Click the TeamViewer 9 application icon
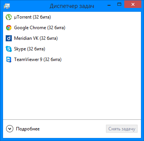The height and width of the screenshot is (141, 144). pos(9,60)
